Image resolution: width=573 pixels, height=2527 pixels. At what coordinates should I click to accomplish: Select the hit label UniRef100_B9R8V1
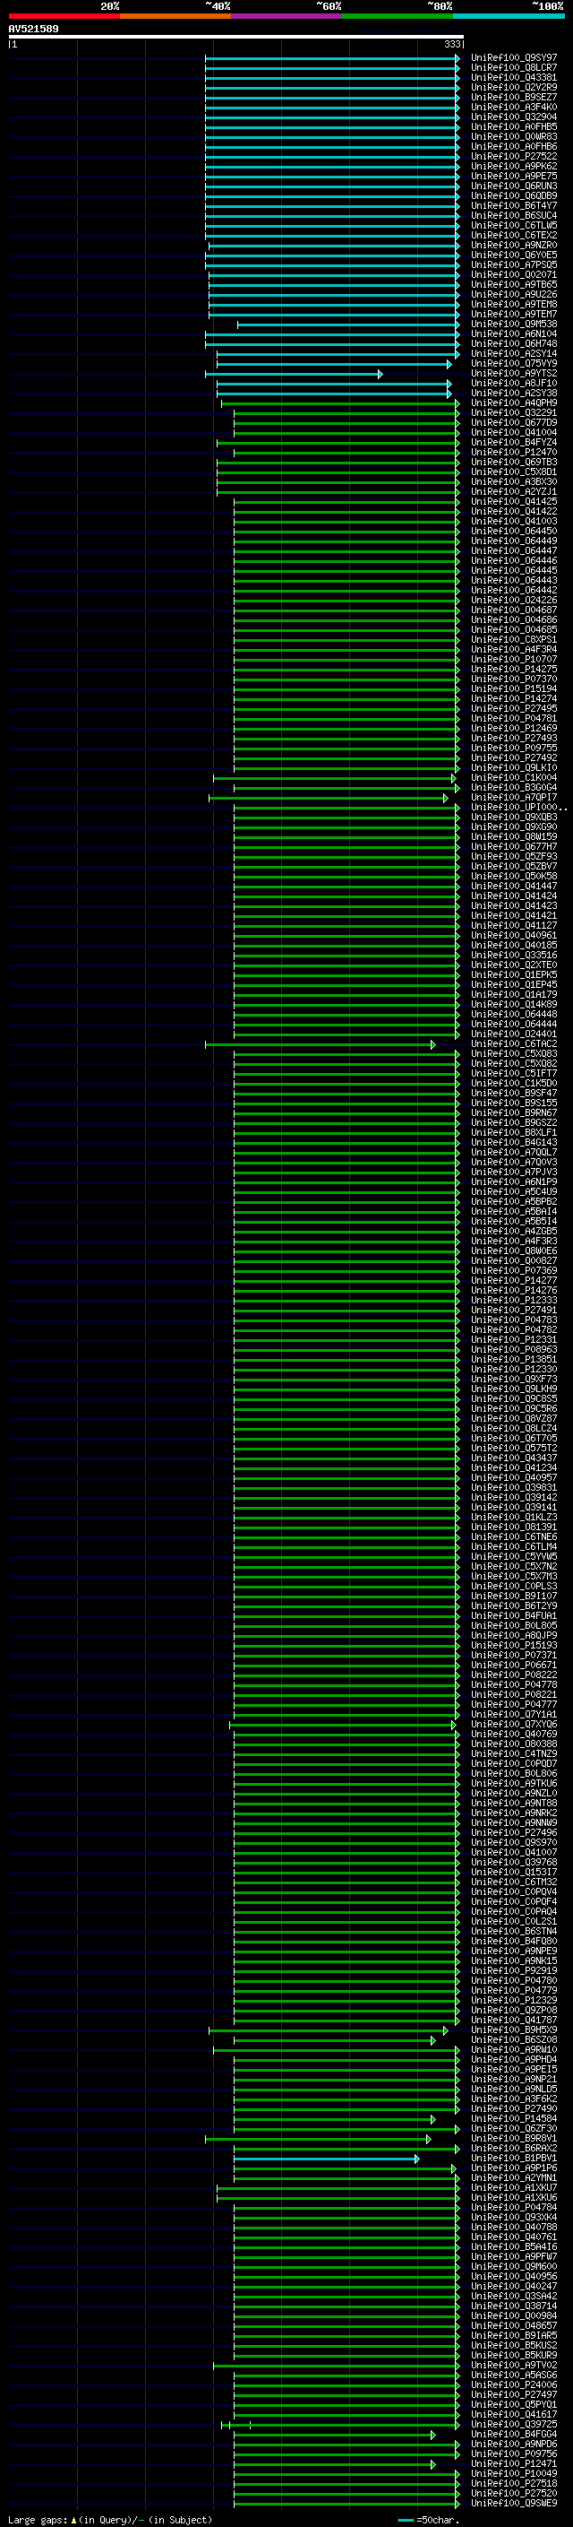tap(513, 2139)
